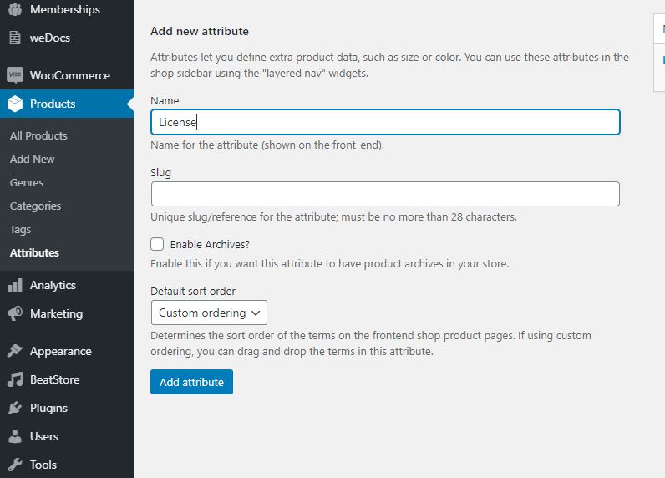Image resolution: width=665 pixels, height=478 pixels.
Task: Open the Attributes submenu link
Action: (x=34, y=252)
